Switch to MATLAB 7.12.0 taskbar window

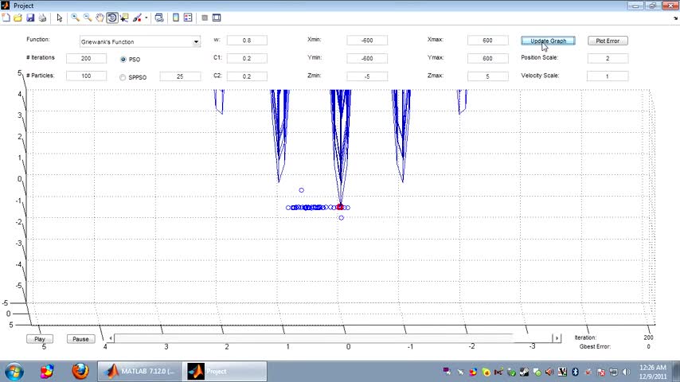tap(139, 372)
